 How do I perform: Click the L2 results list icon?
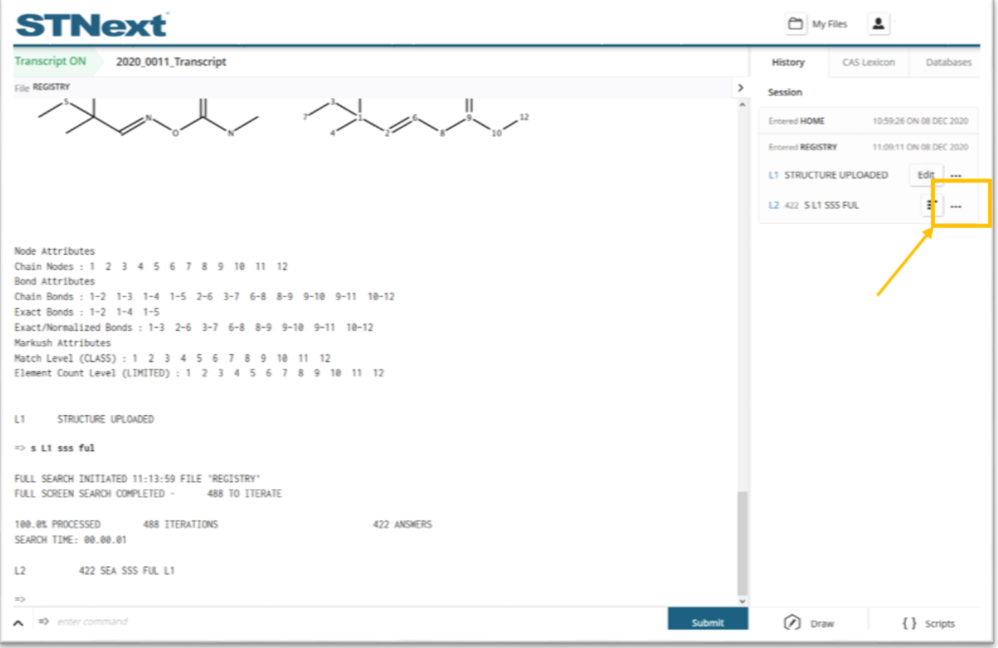(932, 205)
